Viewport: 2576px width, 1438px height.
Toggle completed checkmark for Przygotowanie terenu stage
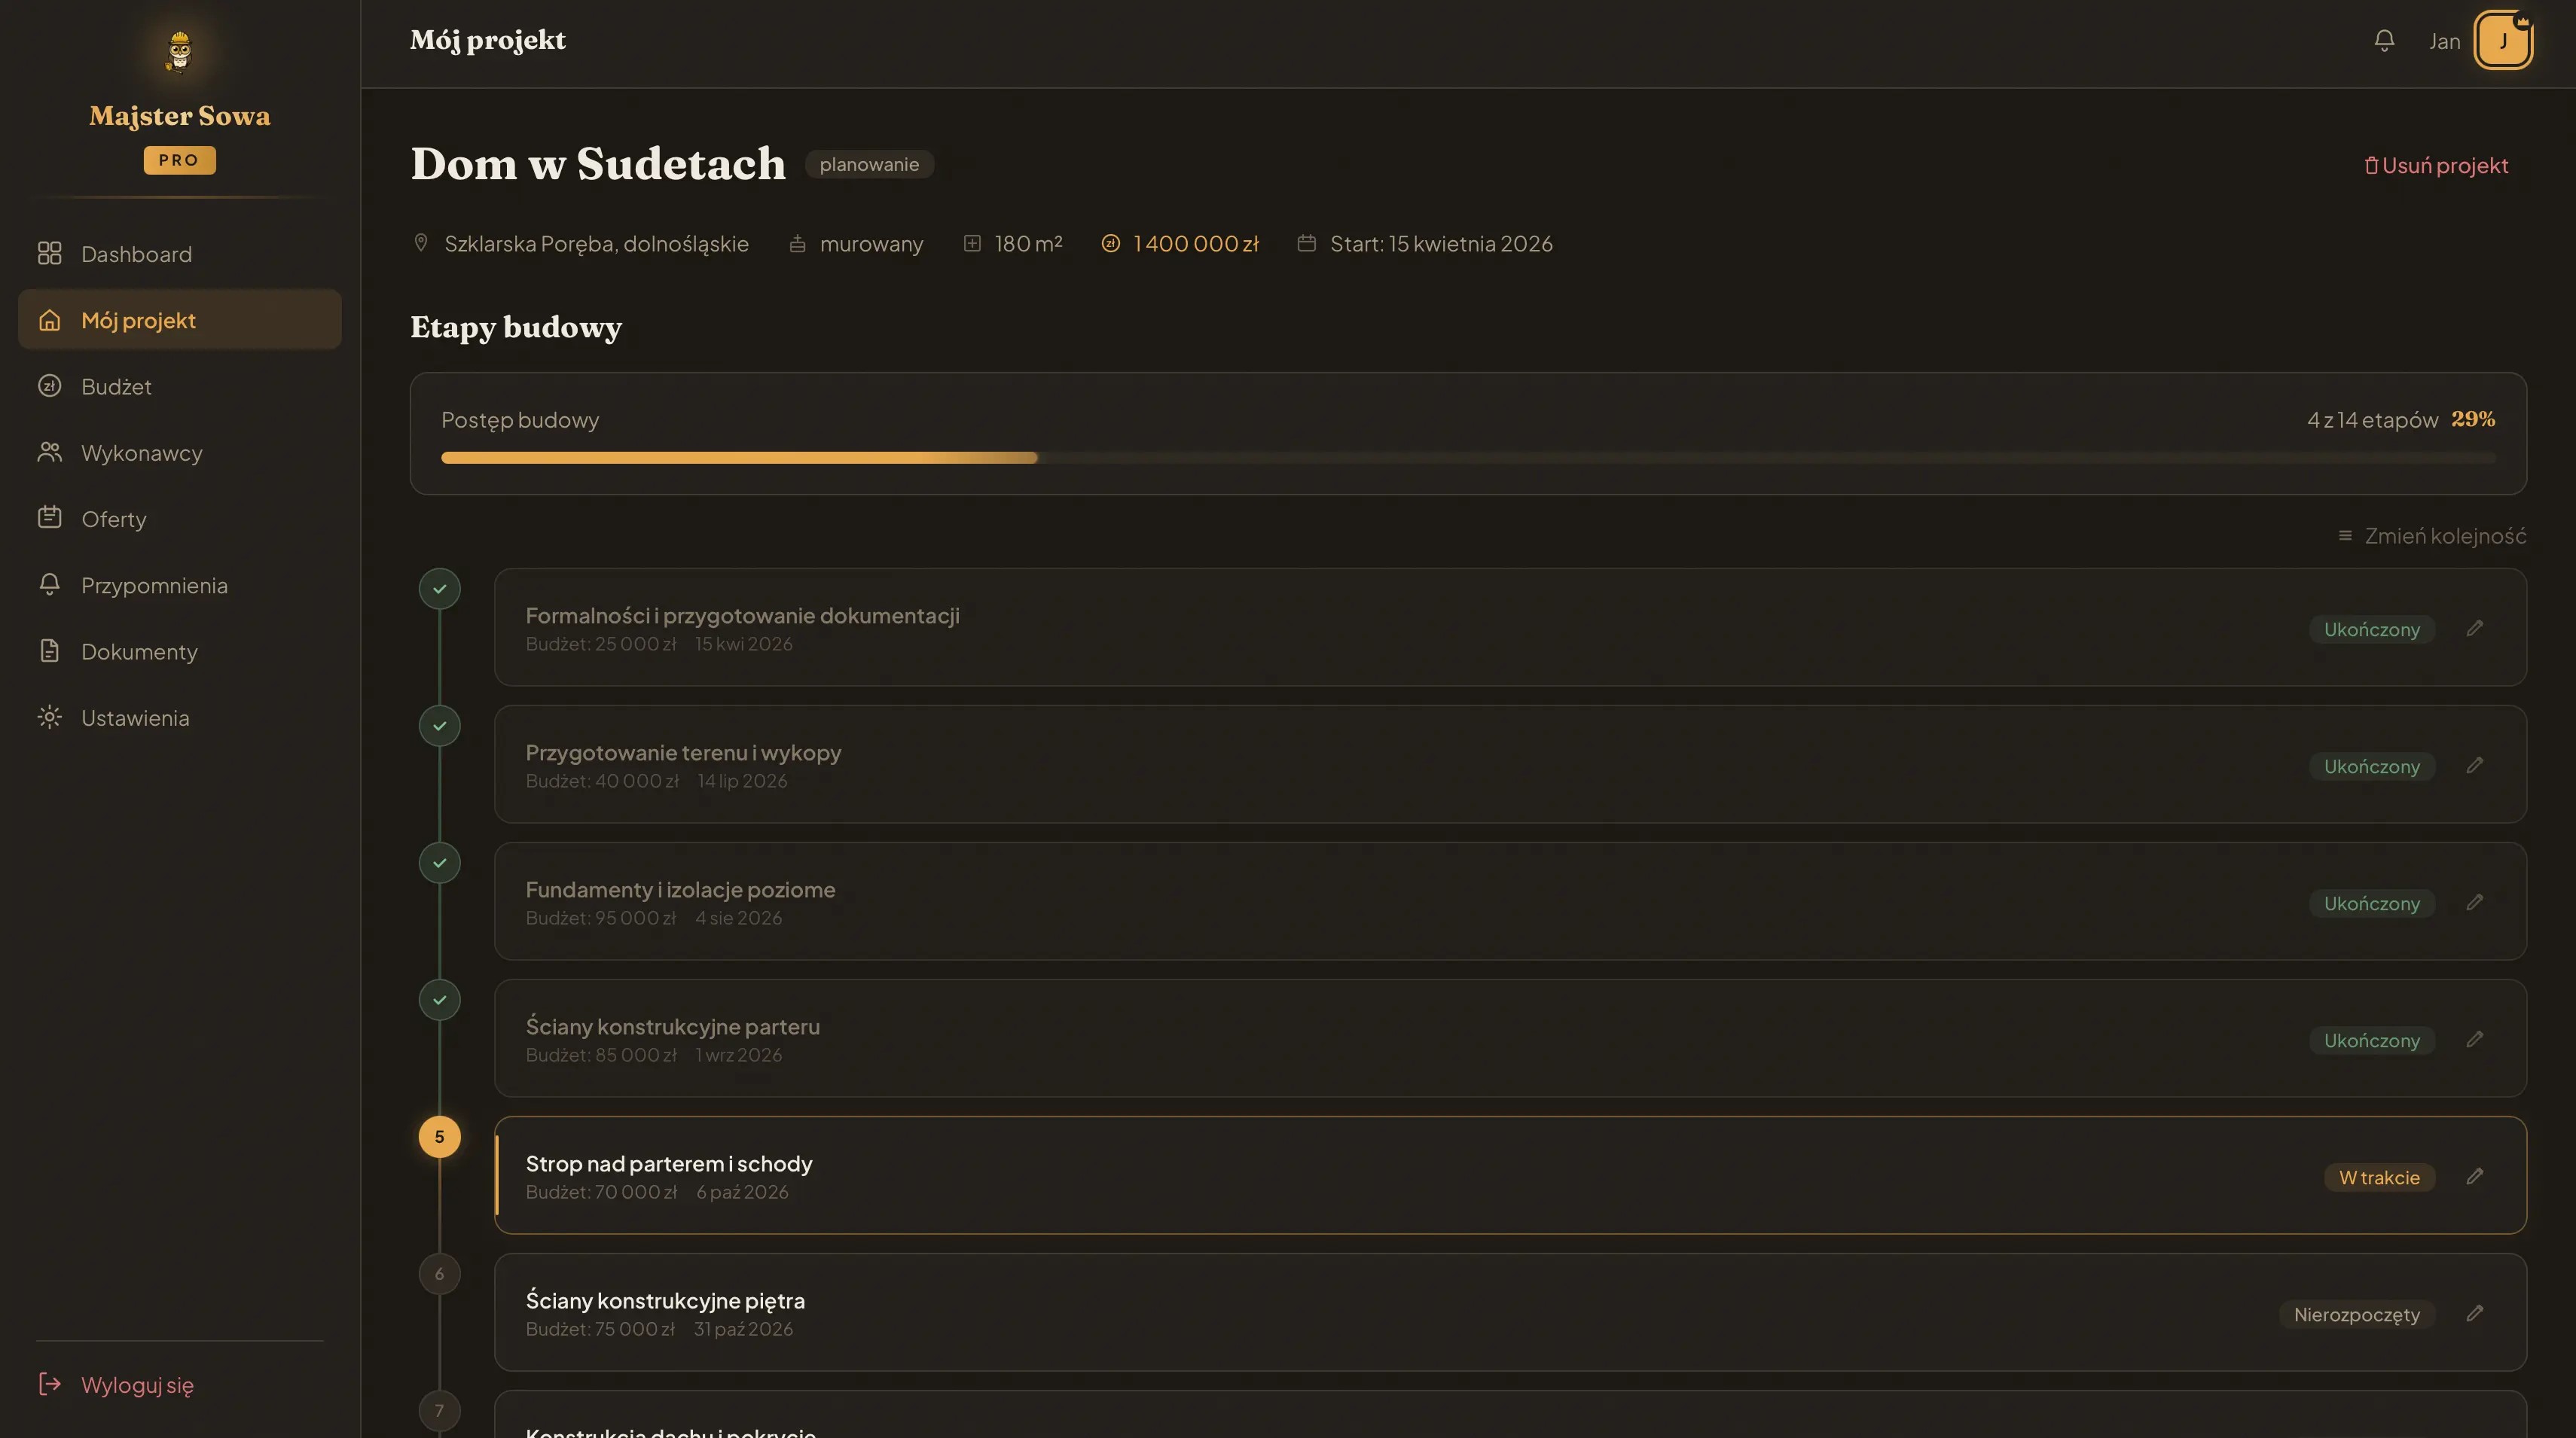click(x=439, y=726)
